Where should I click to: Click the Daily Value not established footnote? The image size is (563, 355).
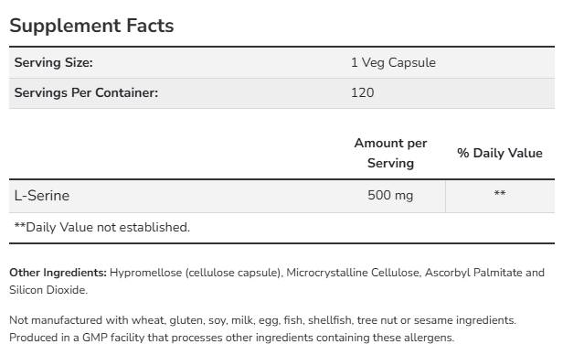[102, 228]
